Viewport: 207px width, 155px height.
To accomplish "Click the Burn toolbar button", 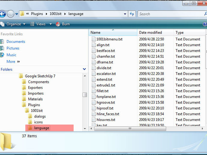I will click(x=63, y=24).
